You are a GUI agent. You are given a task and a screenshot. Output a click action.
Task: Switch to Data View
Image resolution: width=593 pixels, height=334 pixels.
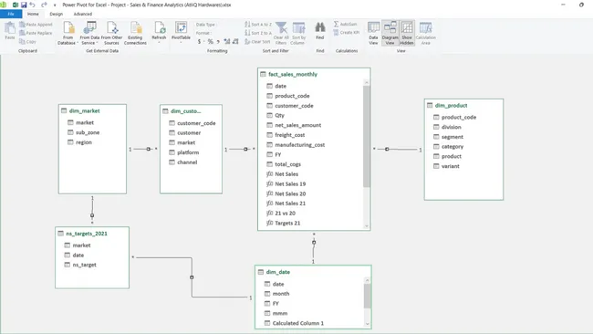point(373,33)
